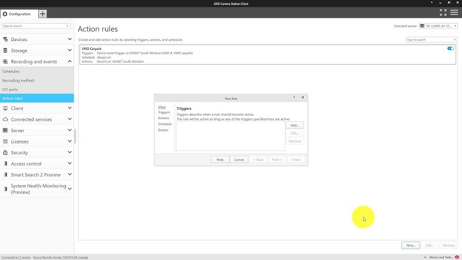Click the Help button in dialog
The image size is (462, 260).
pyautogui.click(x=220, y=160)
